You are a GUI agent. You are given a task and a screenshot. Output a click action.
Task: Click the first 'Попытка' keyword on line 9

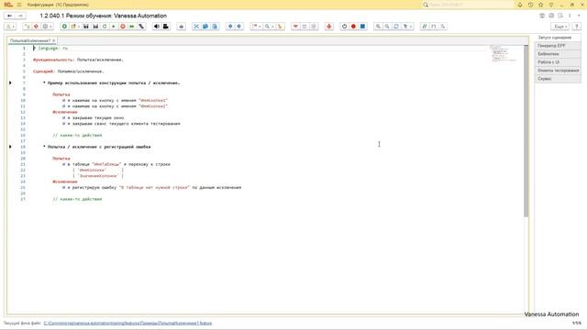[61, 94]
